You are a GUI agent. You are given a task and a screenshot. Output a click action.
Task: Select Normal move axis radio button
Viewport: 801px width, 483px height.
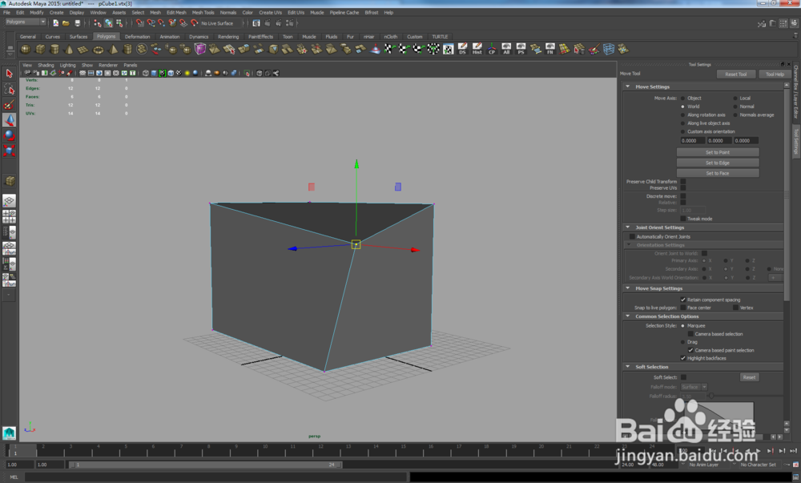click(x=735, y=107)
